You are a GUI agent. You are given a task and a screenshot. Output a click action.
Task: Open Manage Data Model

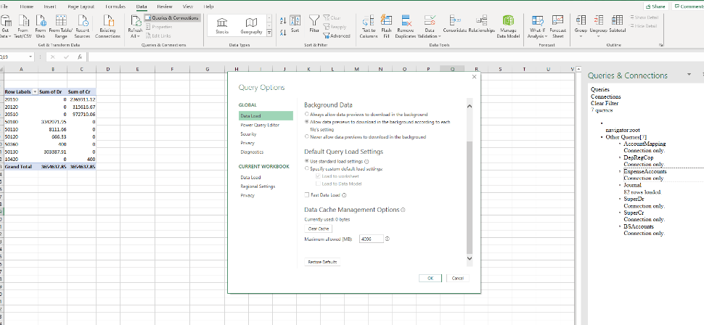pyautogui.click(x=508, y=20)
